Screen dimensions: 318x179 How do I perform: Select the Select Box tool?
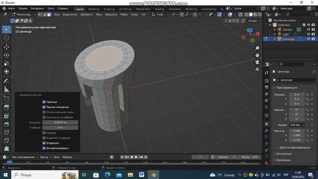click(6, 30)
